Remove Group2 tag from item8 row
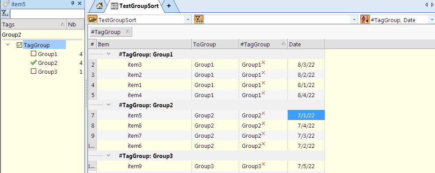 click(x=263, y=124)
